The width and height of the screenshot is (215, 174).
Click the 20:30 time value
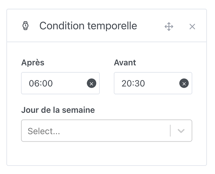coord(133,84)
